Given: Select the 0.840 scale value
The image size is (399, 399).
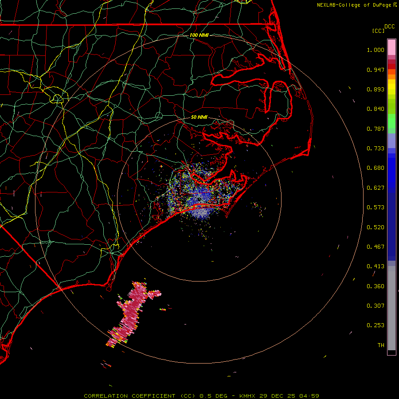Looking at the screenshot, I should pos(376,109).
